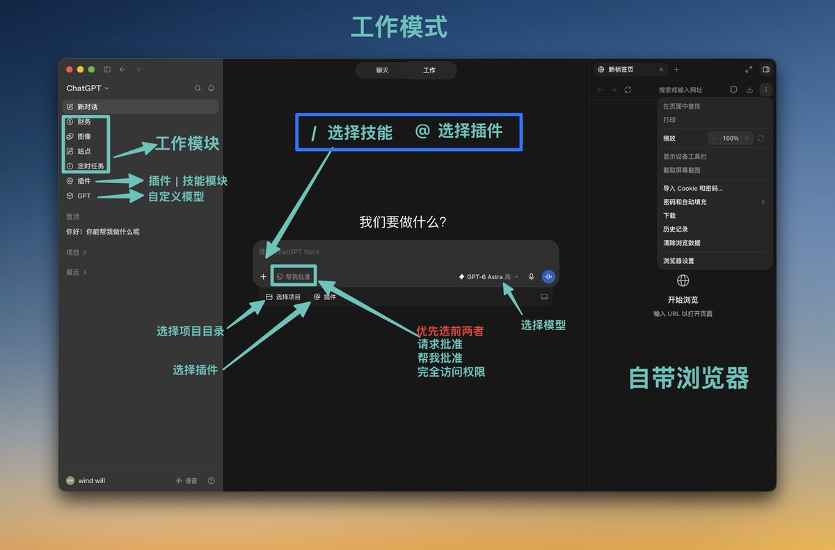The height and width of the screenshot is (550, 835).
Task: Toggle the browser side panel icon
Action: 765,70
